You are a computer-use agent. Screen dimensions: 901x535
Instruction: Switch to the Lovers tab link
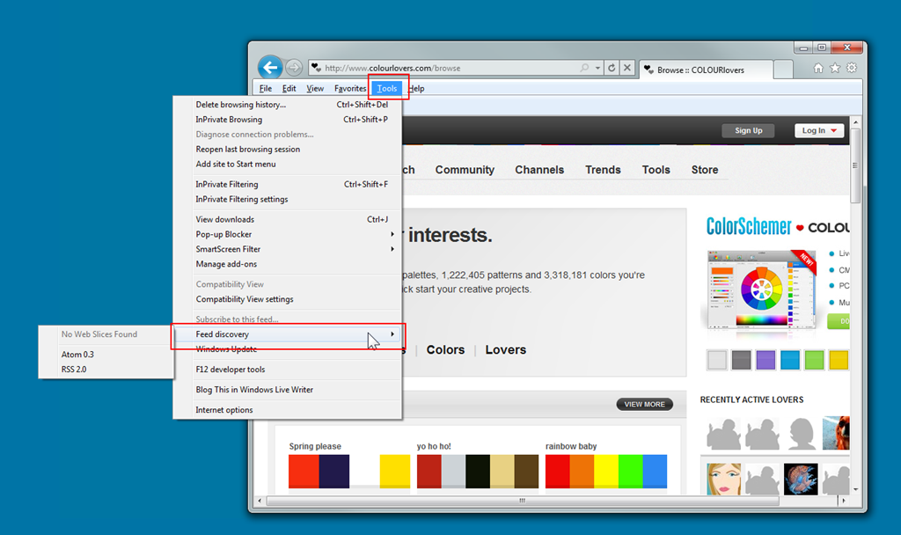506,350
